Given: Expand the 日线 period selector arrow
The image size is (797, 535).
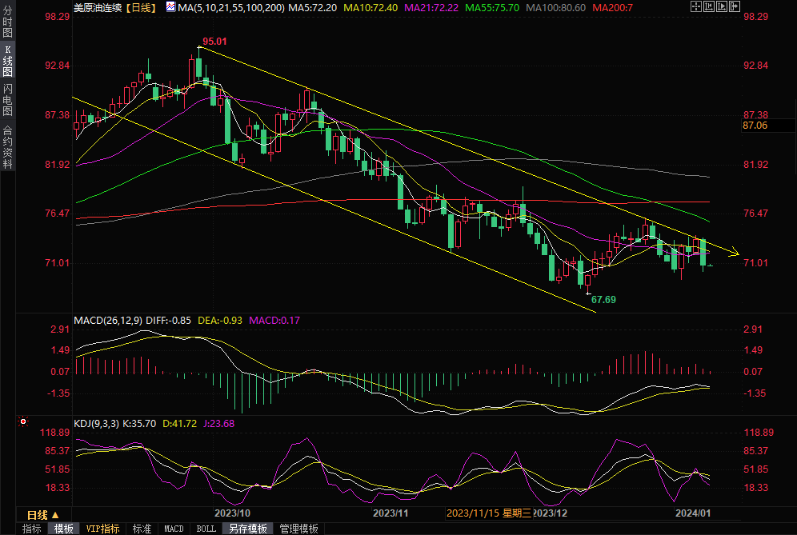Looking at the screenshot, I should point(55,514).
